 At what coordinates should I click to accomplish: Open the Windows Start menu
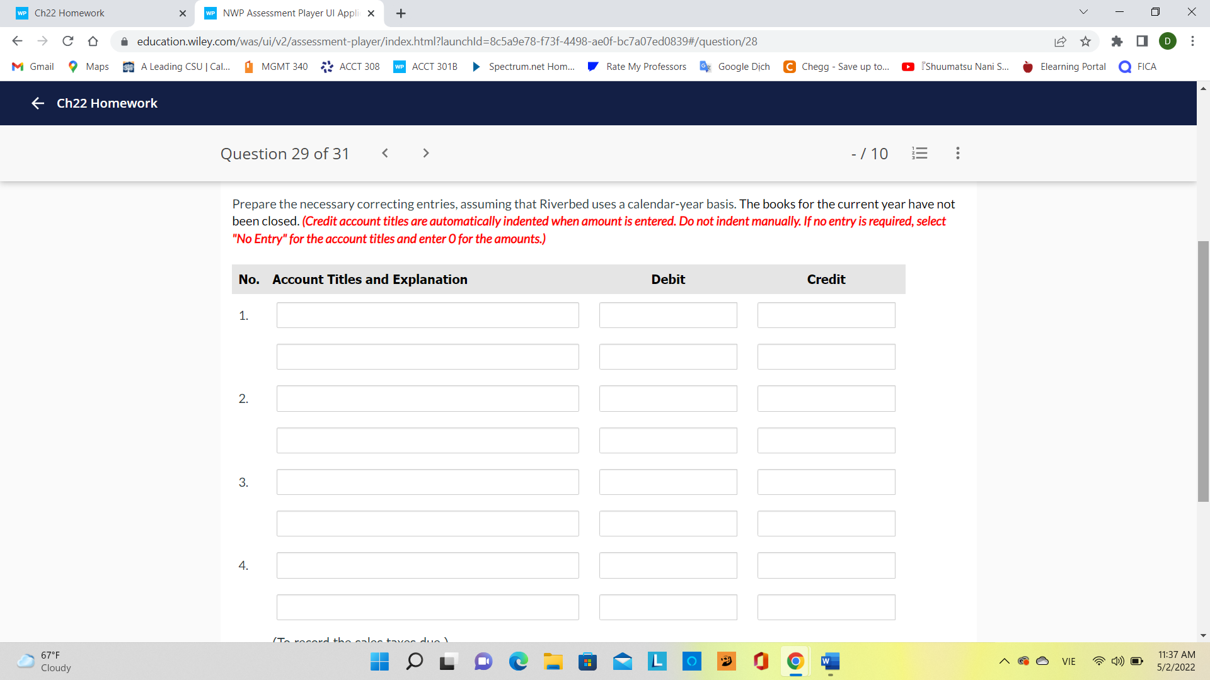379,662
